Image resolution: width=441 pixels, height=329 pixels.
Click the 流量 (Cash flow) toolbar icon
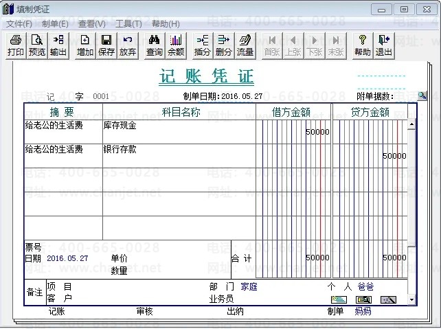click(245, 45)
